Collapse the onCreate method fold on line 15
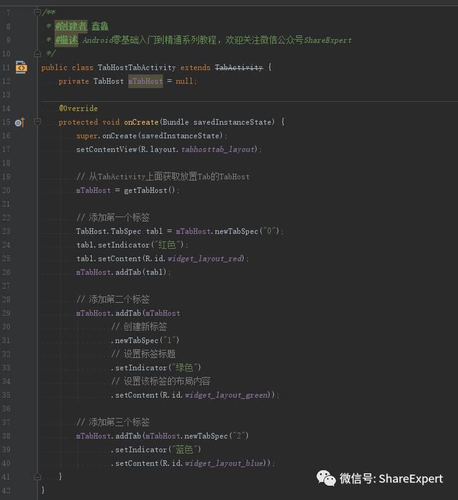Image resolution: width=458 pixels, height=500 pixels. tap(37, 122)
